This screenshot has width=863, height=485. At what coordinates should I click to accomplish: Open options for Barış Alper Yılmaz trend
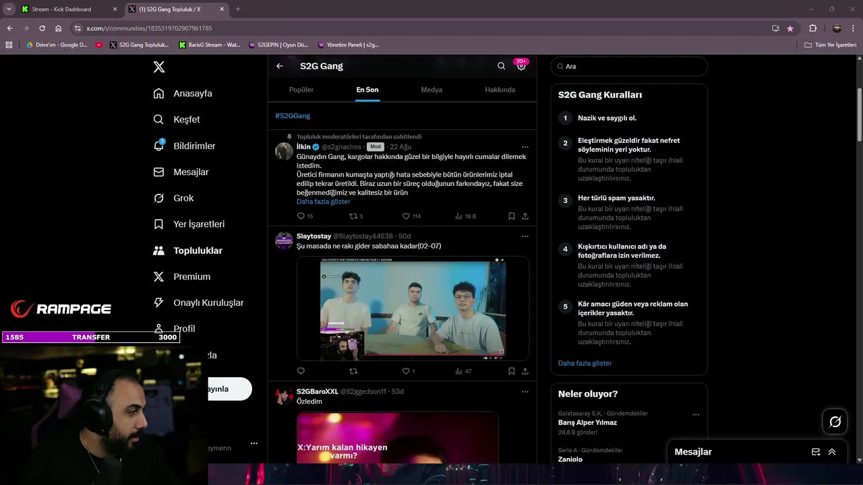coord(696,415)
